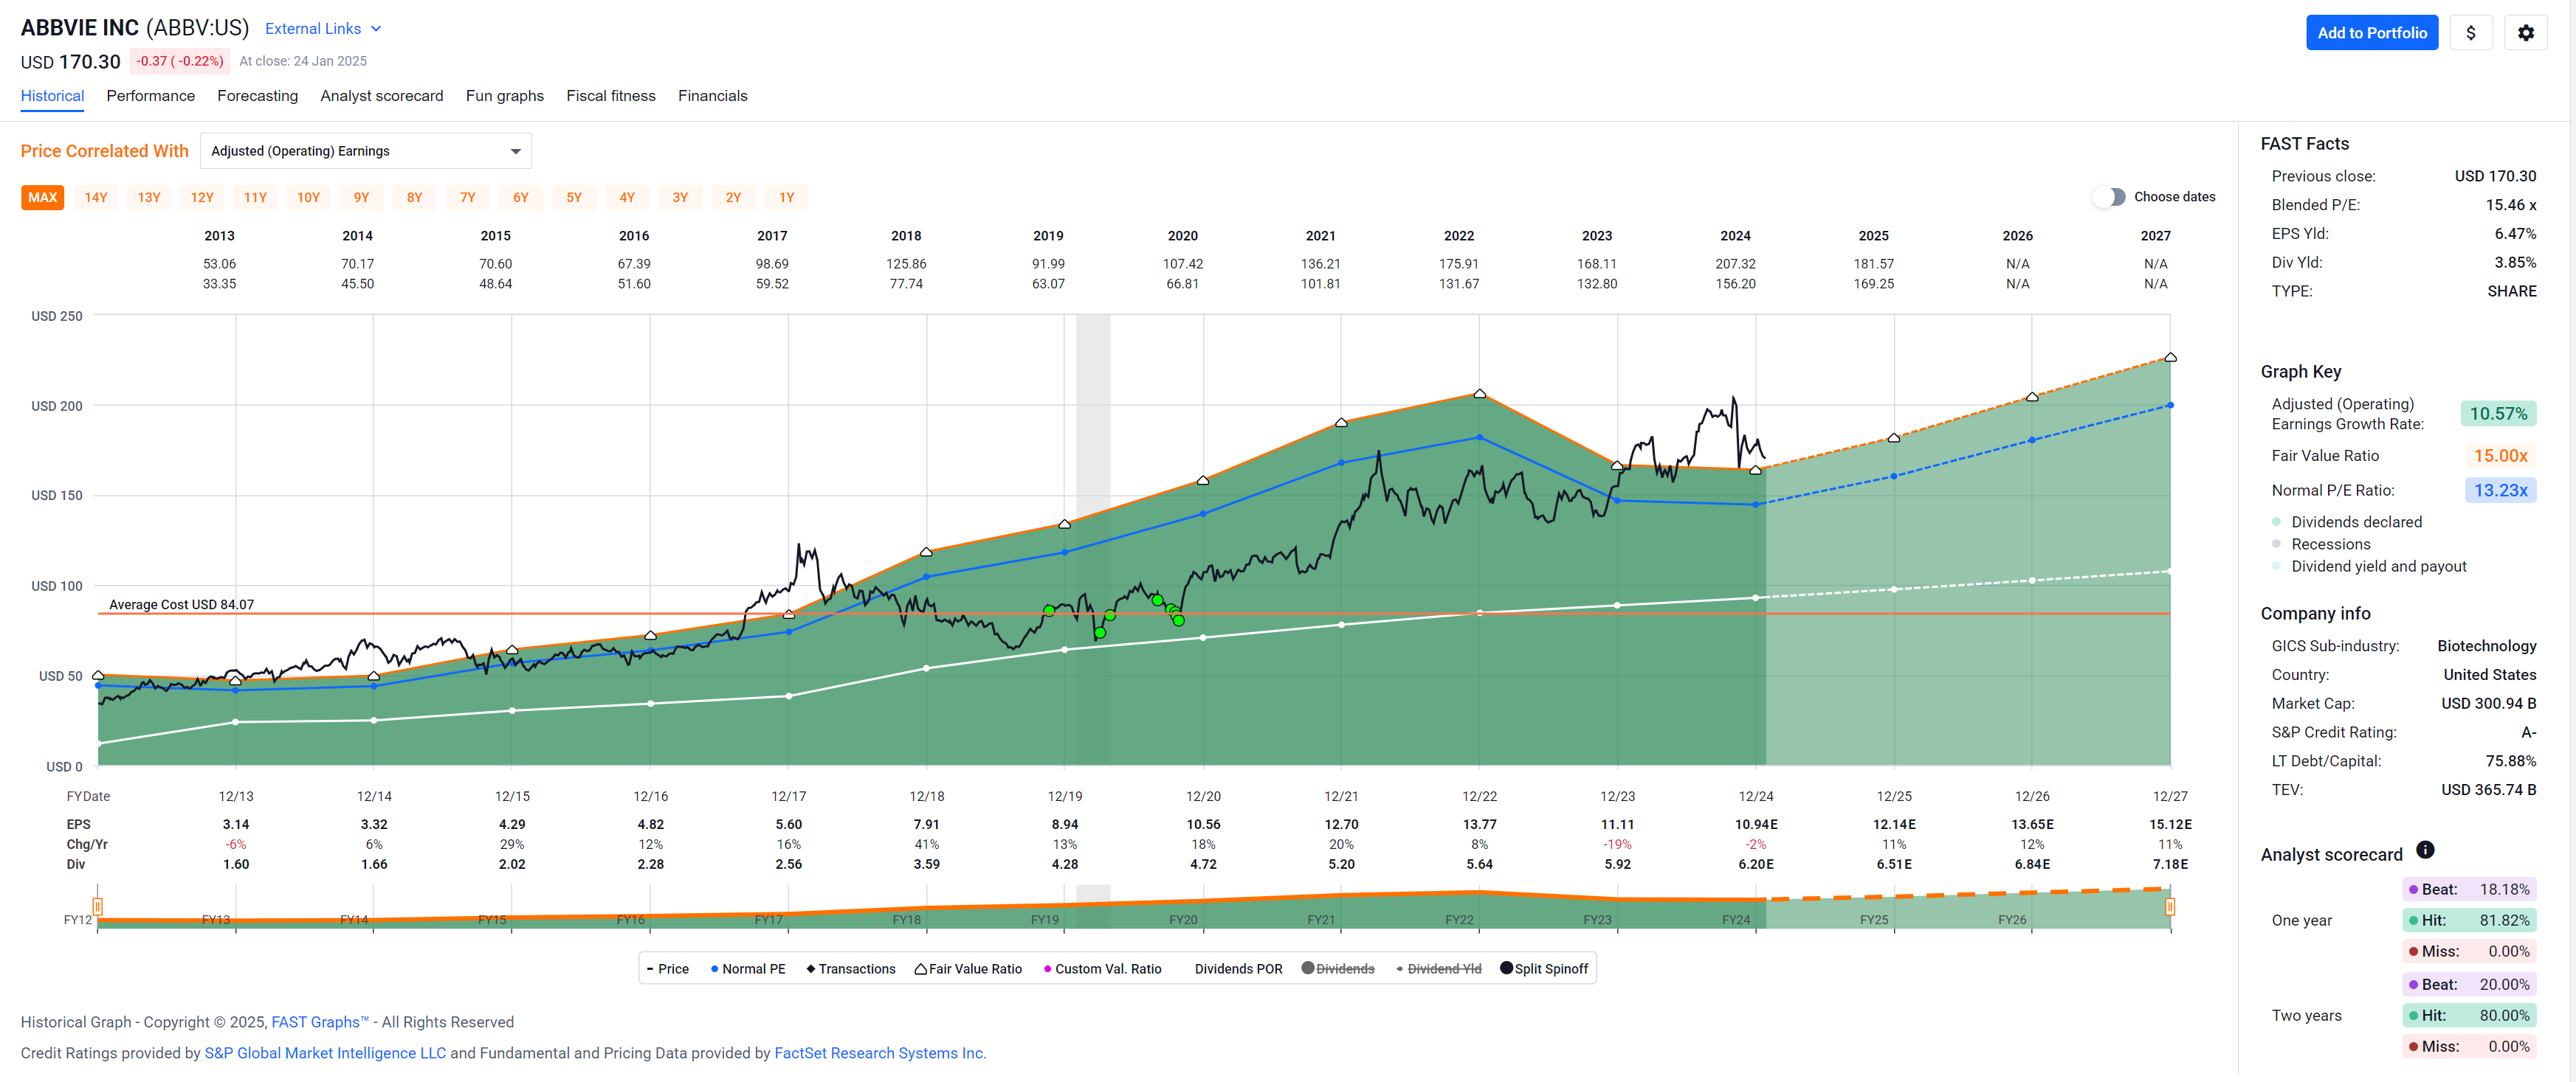Image resolution: width=2576 pixels, height=1082 pixels.
Task: Select the 14Y time range
Action: tap(96, 198)
